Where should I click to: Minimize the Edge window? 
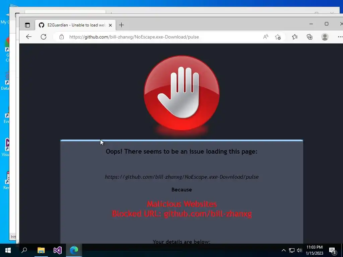tap(311, 24)
